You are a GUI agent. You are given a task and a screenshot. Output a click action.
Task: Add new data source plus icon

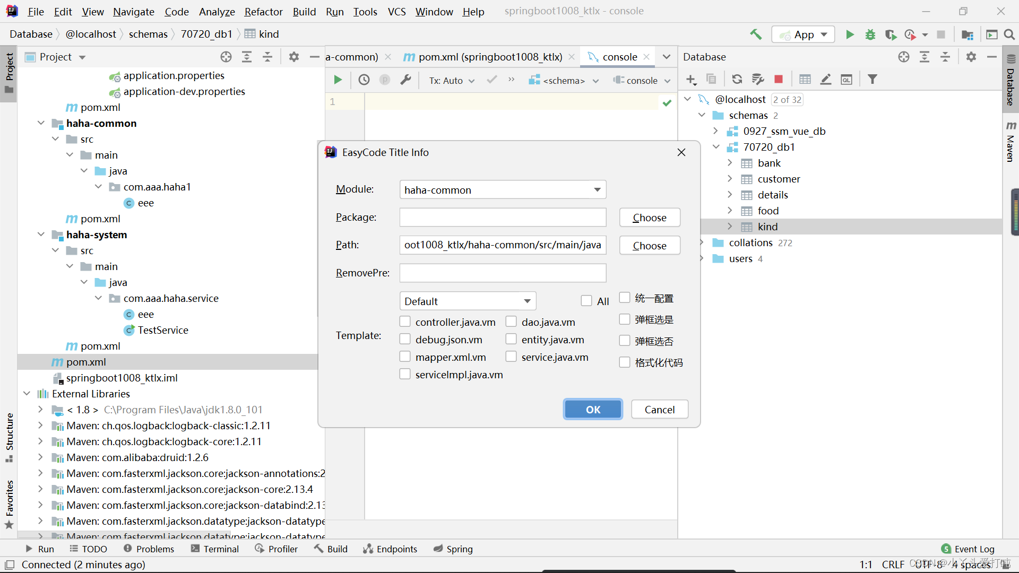click(x=691, y=80)
